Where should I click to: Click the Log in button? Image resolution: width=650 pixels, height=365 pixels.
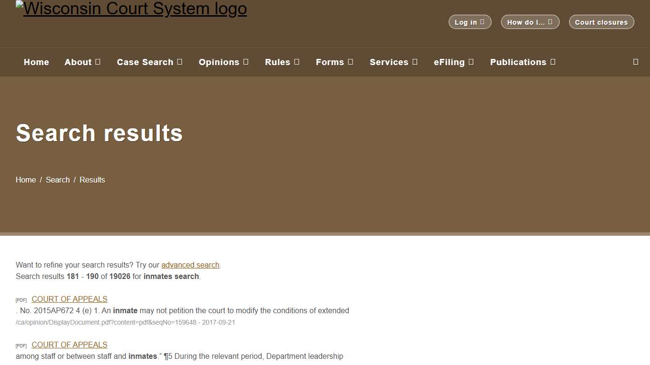[470, 22]
